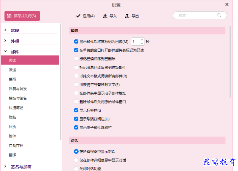Uncheck 显示标签栏(t)

[76, 110]
